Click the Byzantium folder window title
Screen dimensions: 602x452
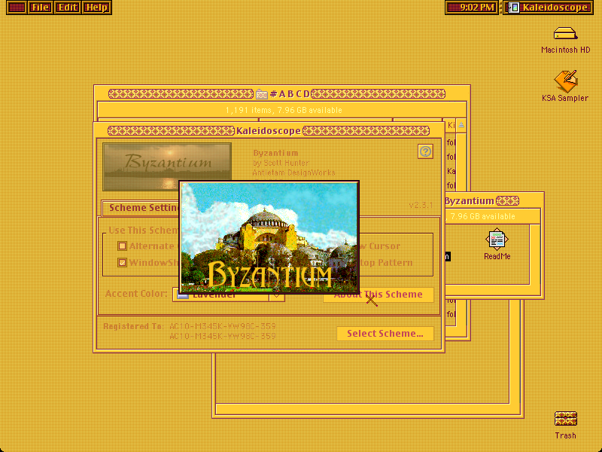(x=469, y=200)
